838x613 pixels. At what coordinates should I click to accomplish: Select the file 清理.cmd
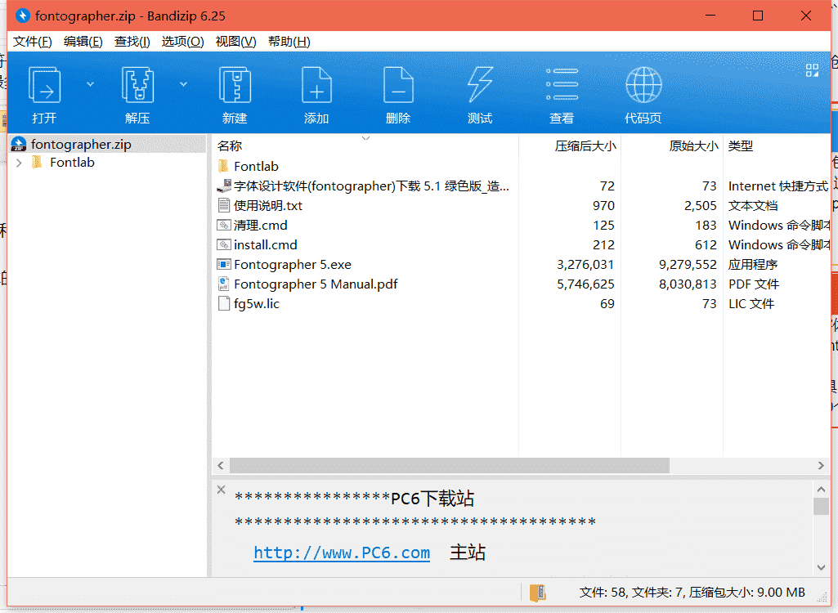point(260,225)
